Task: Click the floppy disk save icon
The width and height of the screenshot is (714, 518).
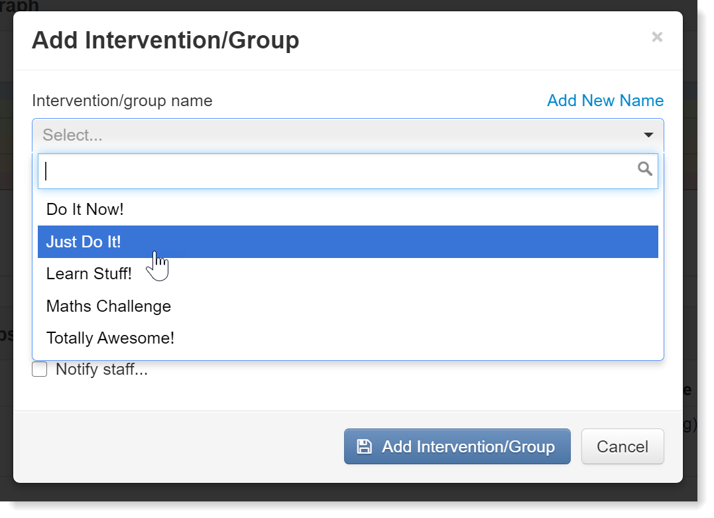Action: 364,446
